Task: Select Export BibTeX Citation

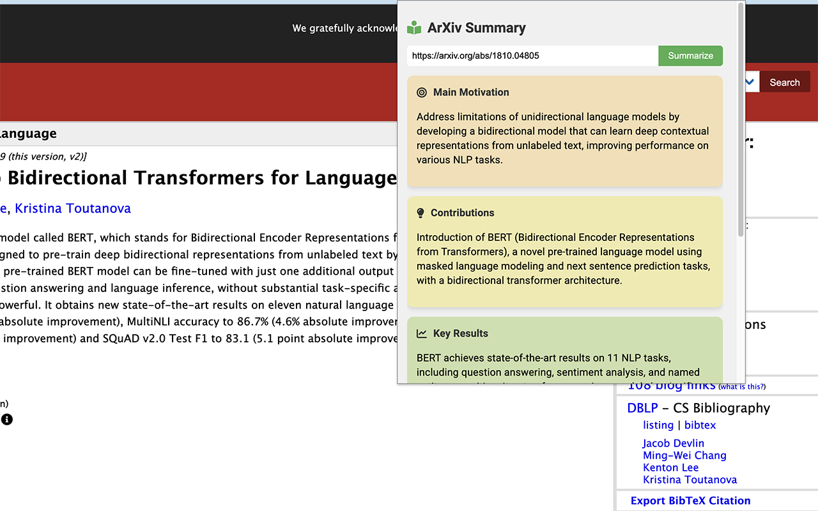Action: click(690, 501)
